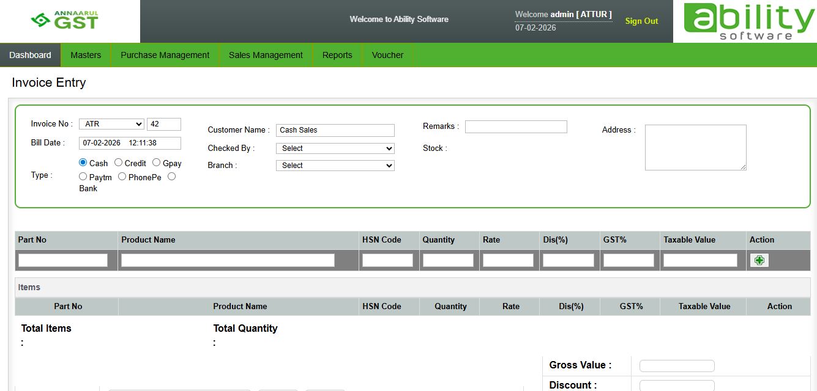Choose Gpay as payment type

pyautogui.click(x=157, y=163)
